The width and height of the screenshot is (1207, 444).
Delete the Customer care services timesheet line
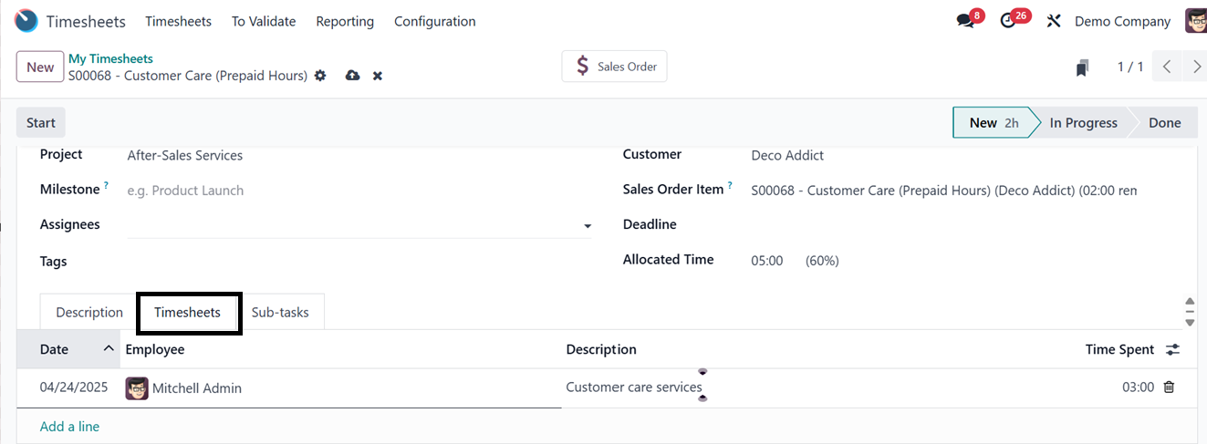(1169, 387)
